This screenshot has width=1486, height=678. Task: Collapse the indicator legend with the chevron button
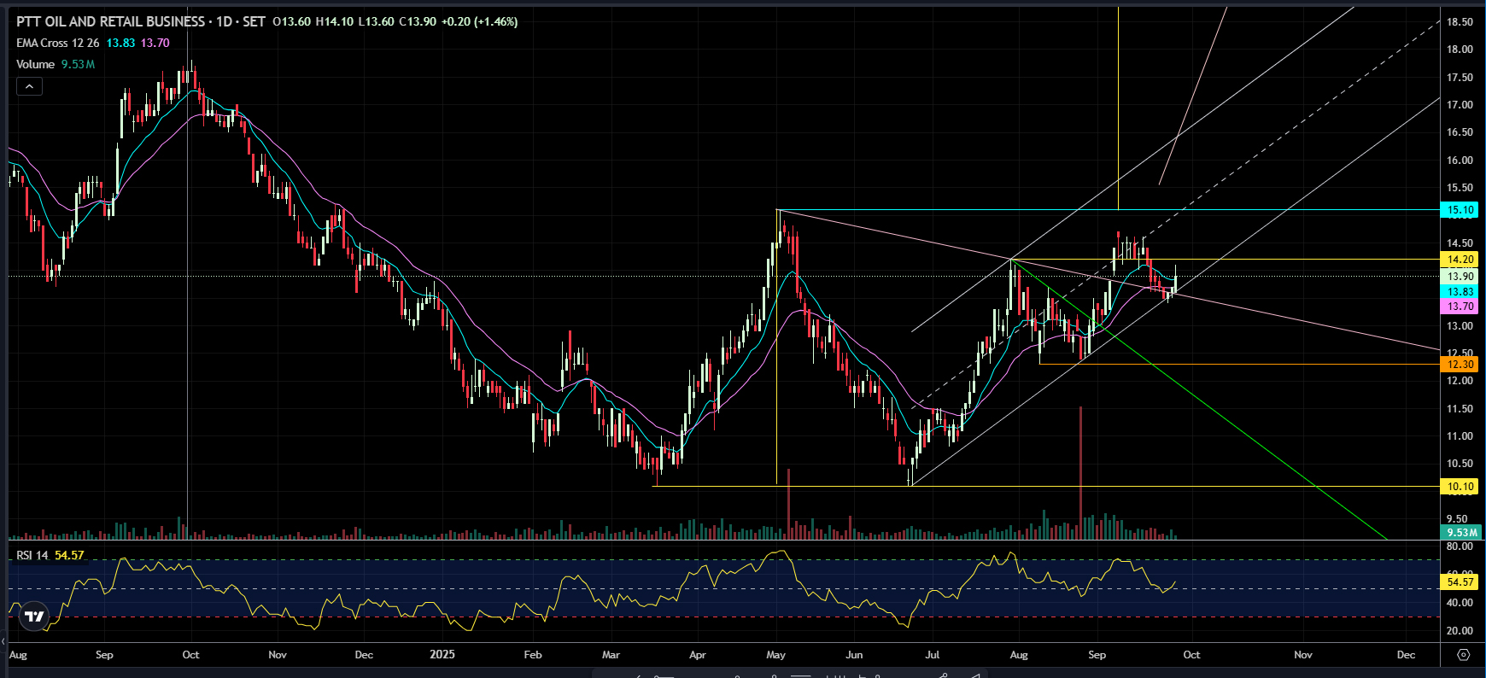29,86
